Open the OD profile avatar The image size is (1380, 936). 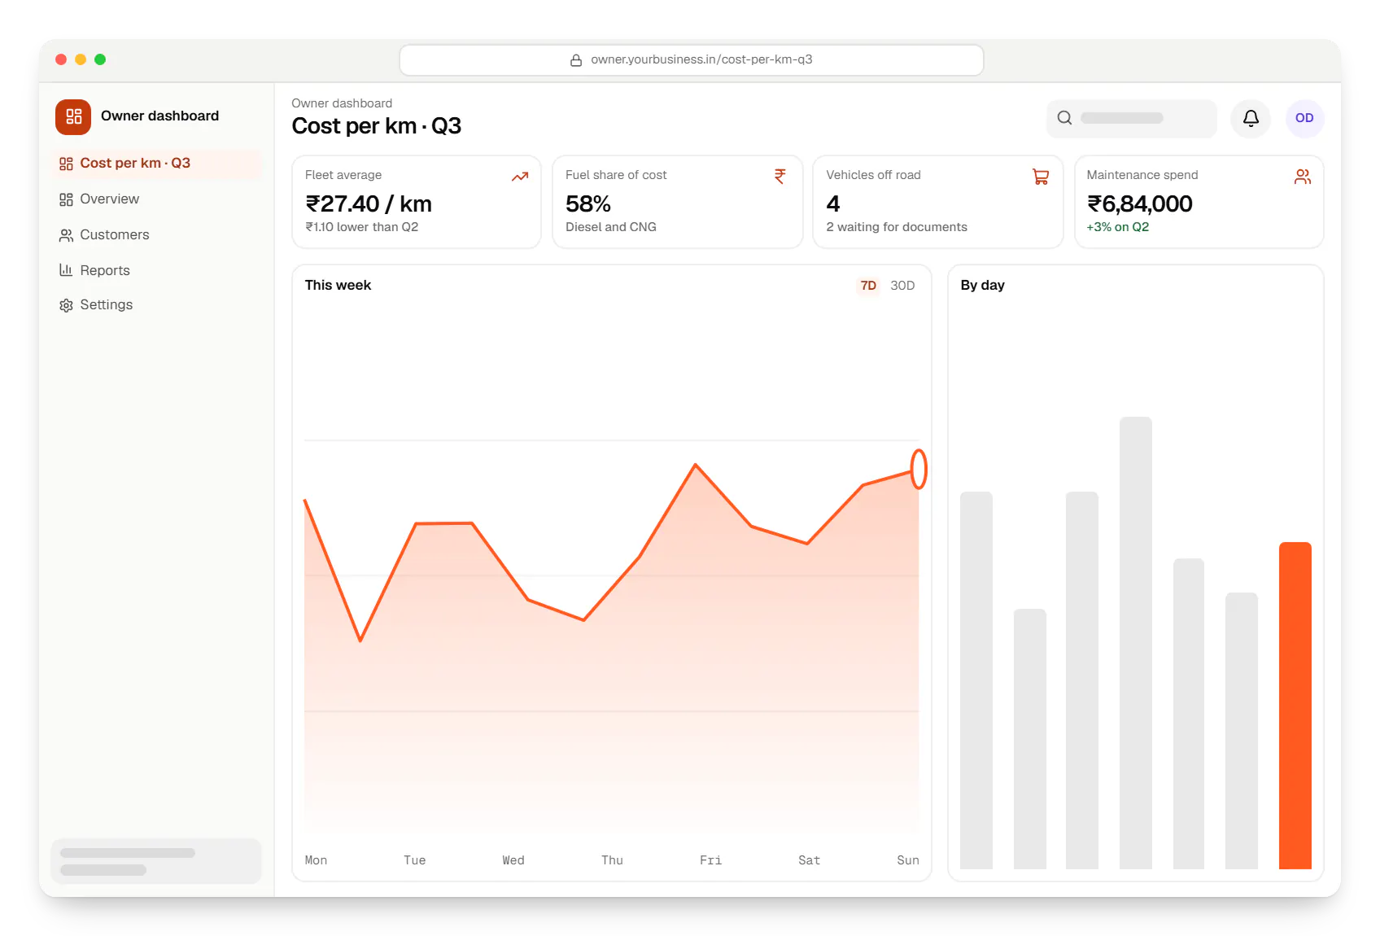(1304, 118)
